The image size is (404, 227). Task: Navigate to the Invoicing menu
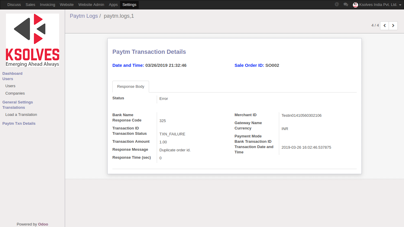(x=47, y=5)
